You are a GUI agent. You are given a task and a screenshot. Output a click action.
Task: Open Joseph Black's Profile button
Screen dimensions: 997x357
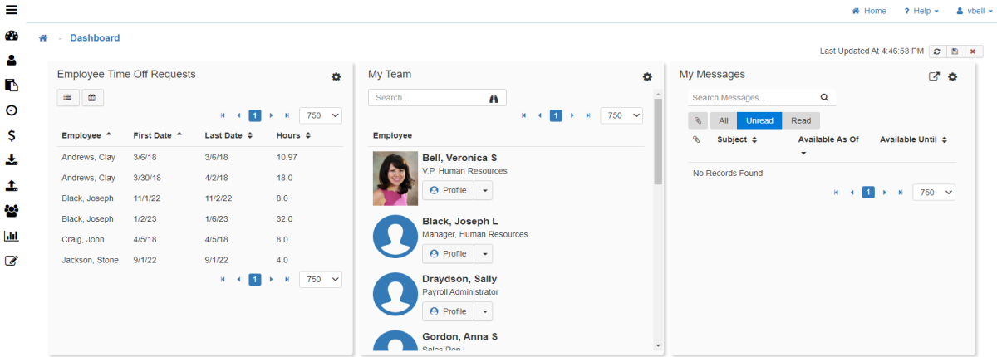click(448, 253)
